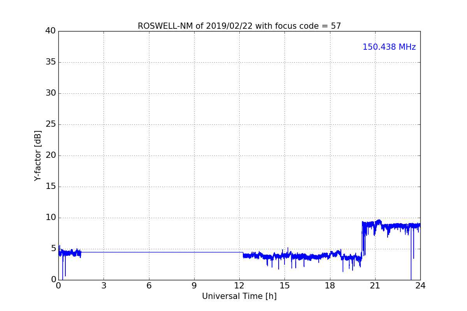Click x-axis tick label 21

point(375,286)
